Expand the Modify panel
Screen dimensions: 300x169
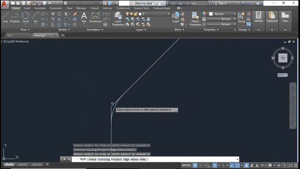pos(64,30)
